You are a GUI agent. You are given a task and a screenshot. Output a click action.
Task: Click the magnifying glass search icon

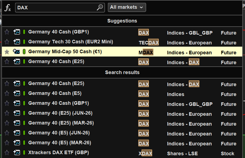100,7
